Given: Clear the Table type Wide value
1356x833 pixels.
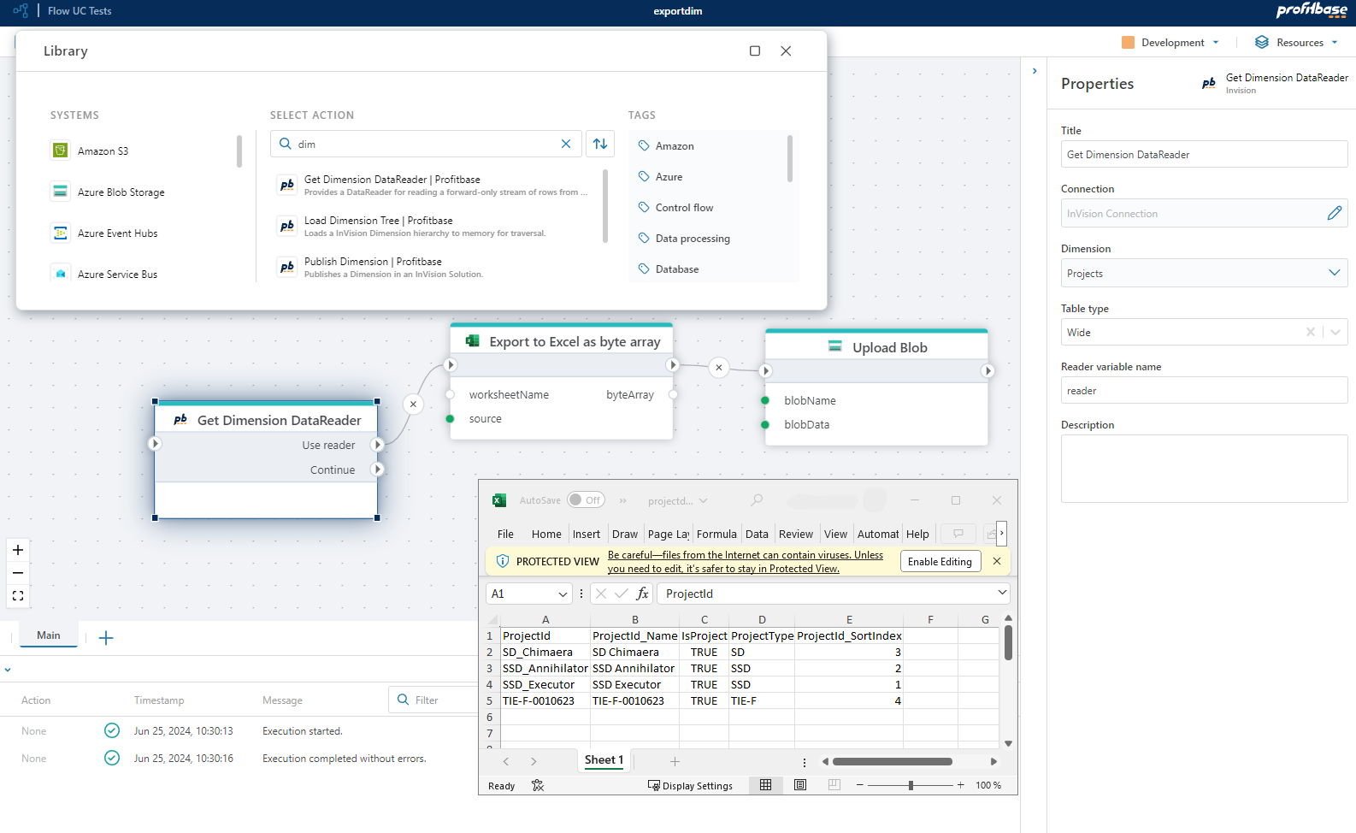Looking at the screenshot, I should pyautogui.click(x=1311, y=332).
